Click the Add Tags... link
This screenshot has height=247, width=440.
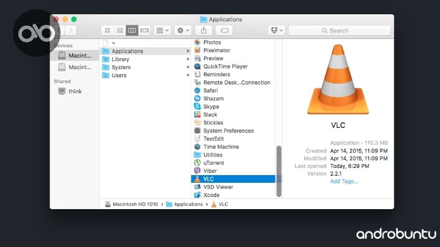tap(344, 182)
